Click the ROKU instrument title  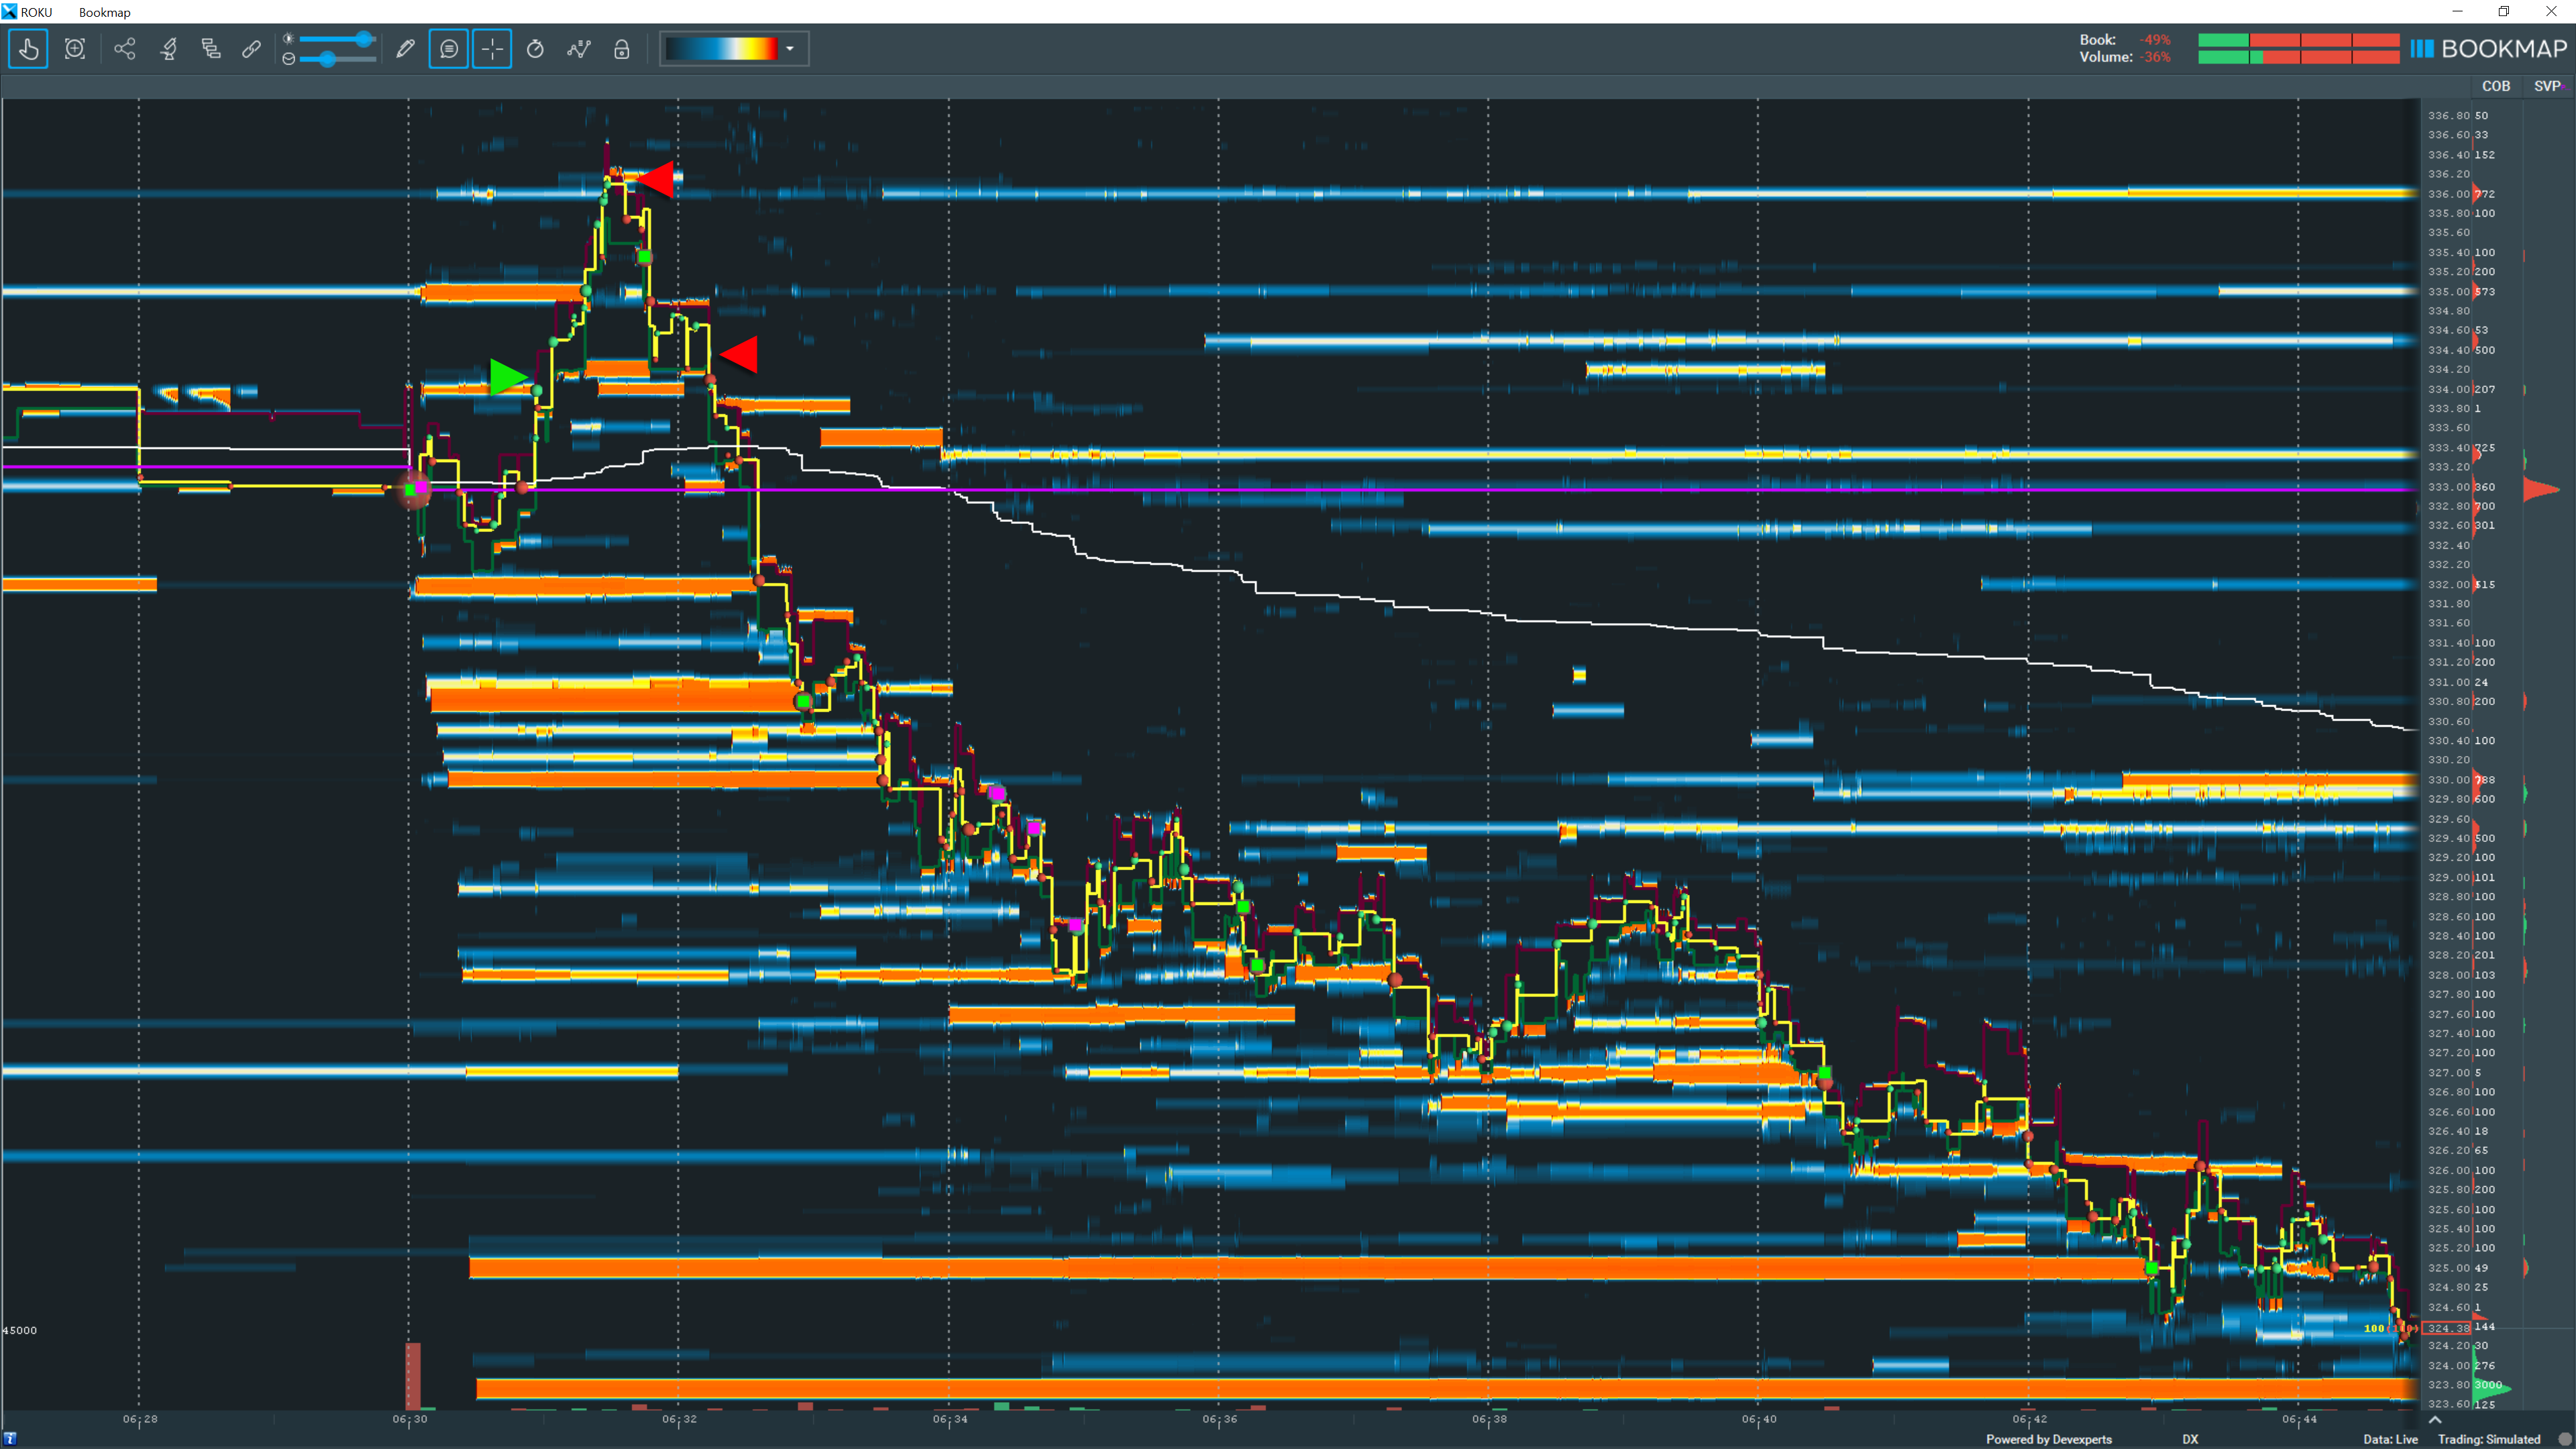36,12
